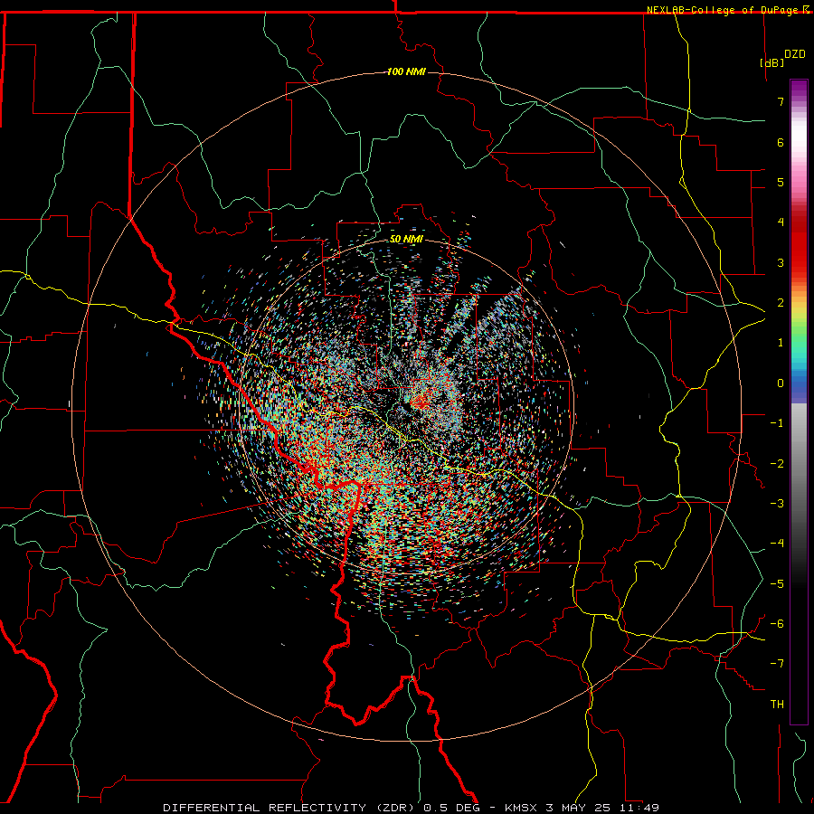Image resolution: width=814 pixels, height=814 pixels.
Task: Click the vertical ZDR color scale bar
Action: (799, 402)
